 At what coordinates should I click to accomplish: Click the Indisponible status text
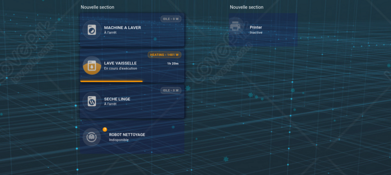click(119, 140)
